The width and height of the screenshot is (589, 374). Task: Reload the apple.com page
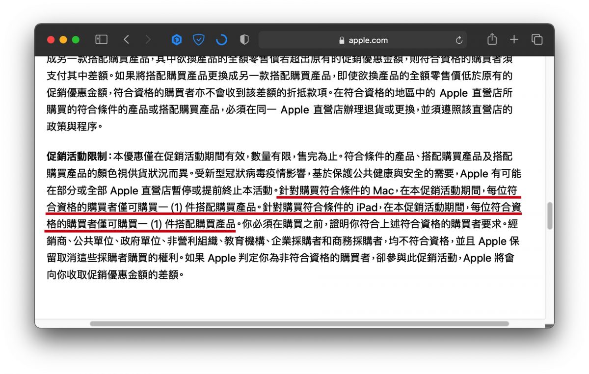[x=459, y=40]
